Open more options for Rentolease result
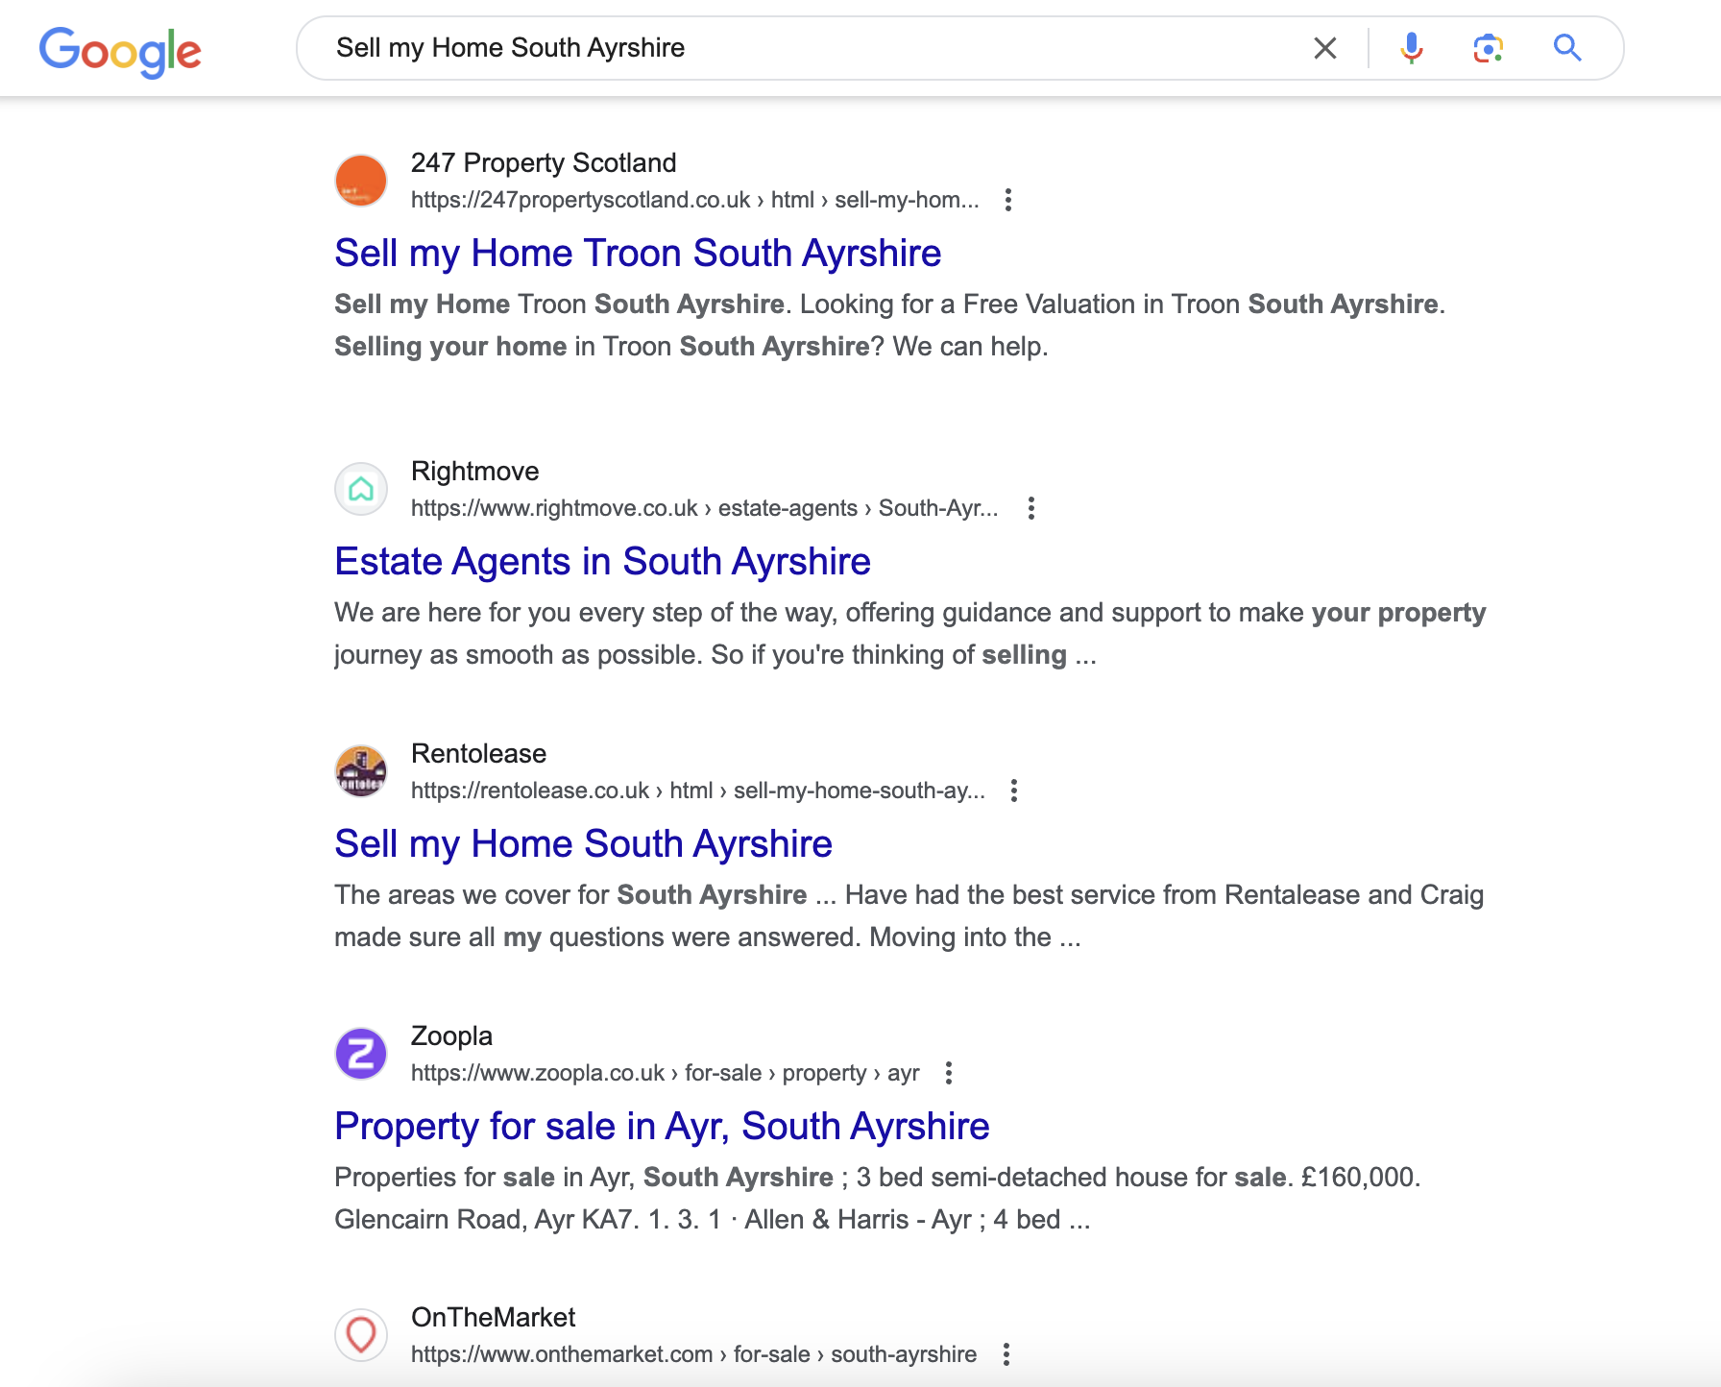The image size is (1721, 1387). point(1013,791)
